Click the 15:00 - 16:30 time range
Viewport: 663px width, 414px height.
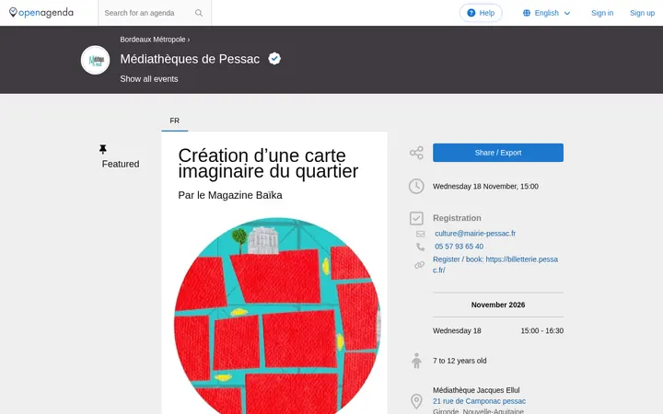tap(541, 331)
